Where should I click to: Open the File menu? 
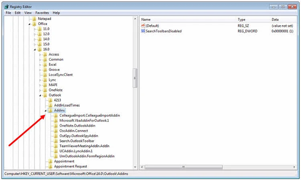[x=8, y=13]
